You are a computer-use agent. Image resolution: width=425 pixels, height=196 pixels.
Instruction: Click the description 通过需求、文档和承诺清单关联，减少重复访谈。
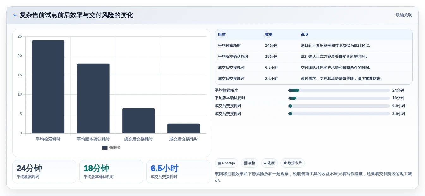tap(343, 79)
